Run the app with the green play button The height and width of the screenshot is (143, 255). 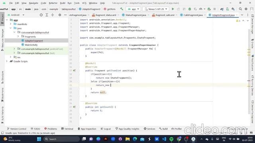pos(173,9)
